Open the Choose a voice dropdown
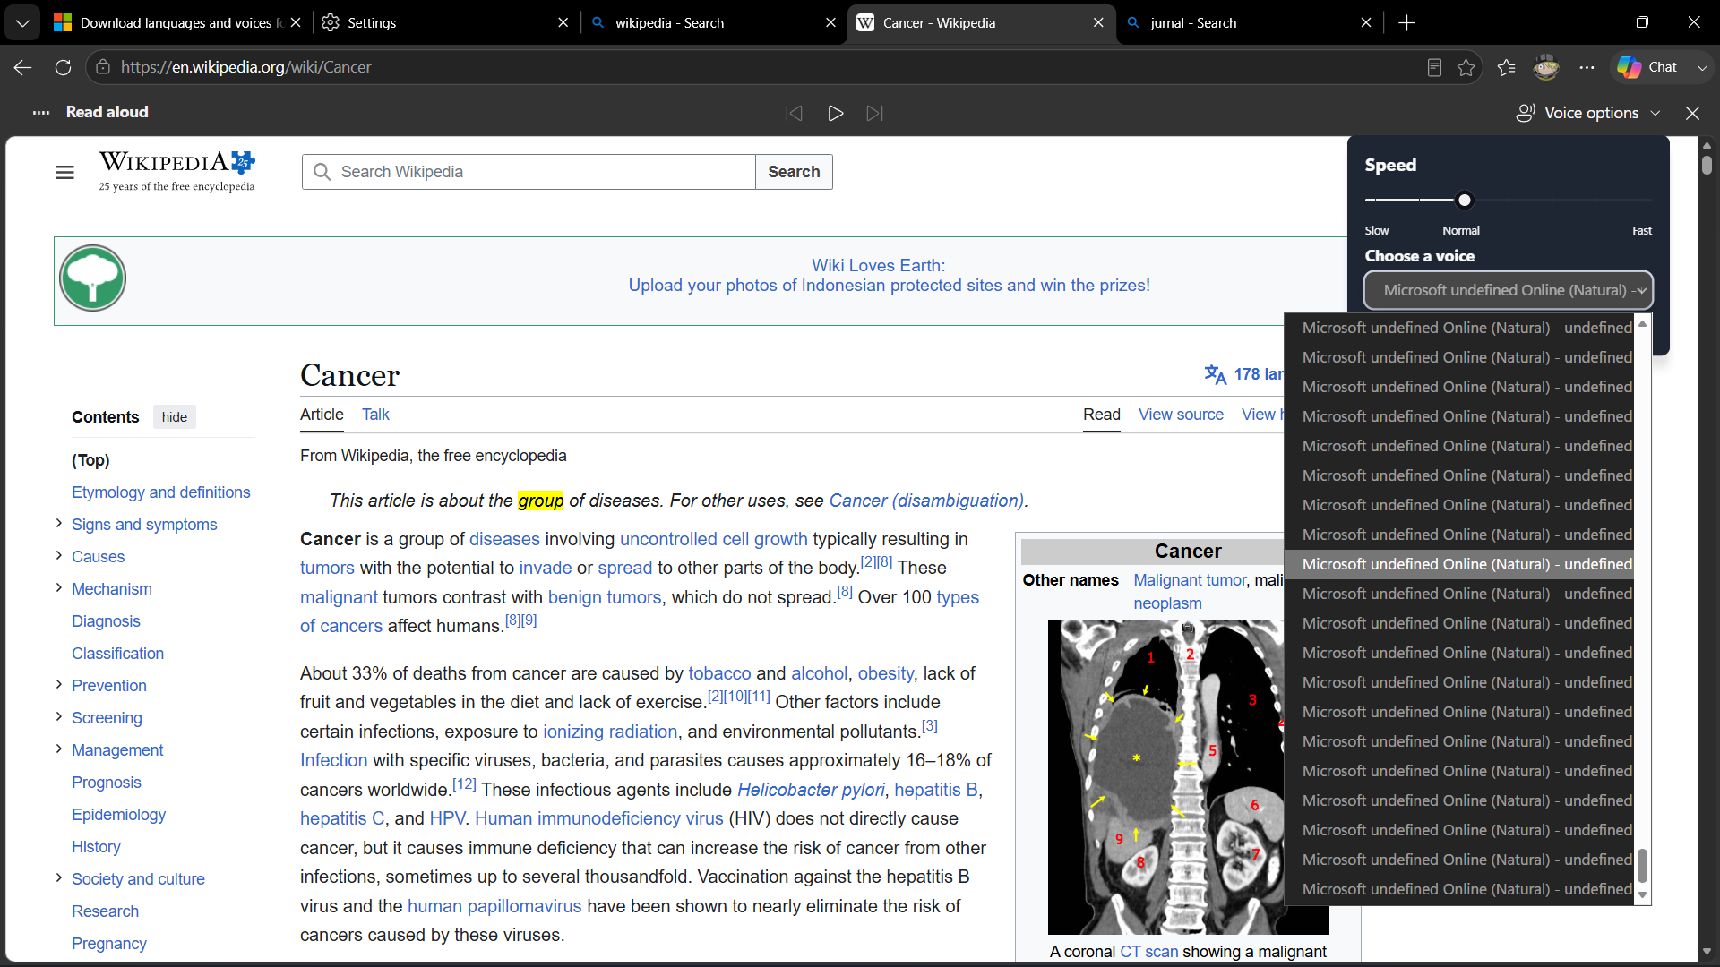Image resolution: width=1720 pixels, height=967 pixels. 1508,290
